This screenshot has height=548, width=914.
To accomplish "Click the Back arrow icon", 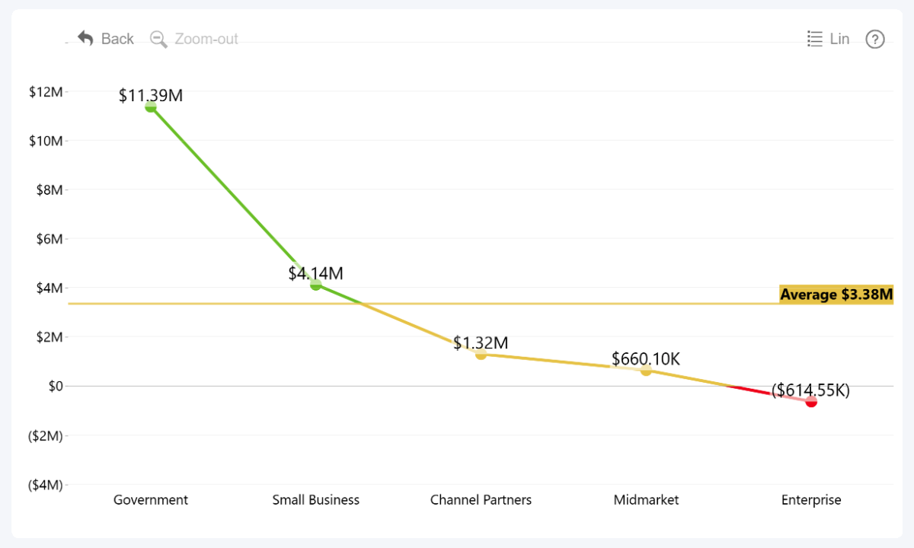I will [85, 38].
